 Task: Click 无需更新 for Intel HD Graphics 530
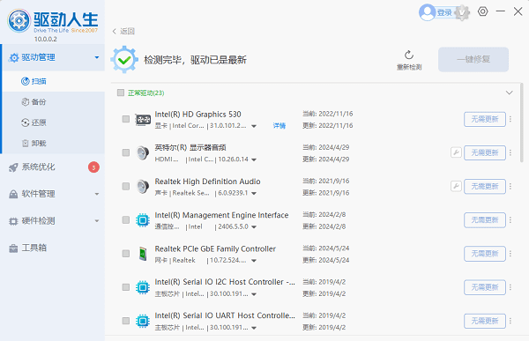point(485,119)
